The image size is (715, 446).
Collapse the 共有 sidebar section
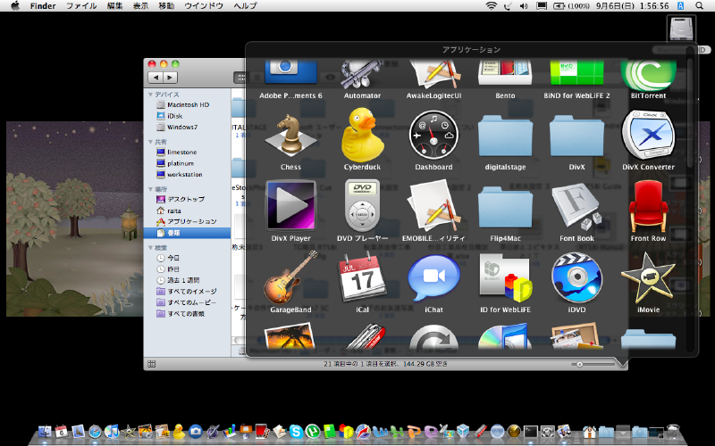(x=150, y=142)
